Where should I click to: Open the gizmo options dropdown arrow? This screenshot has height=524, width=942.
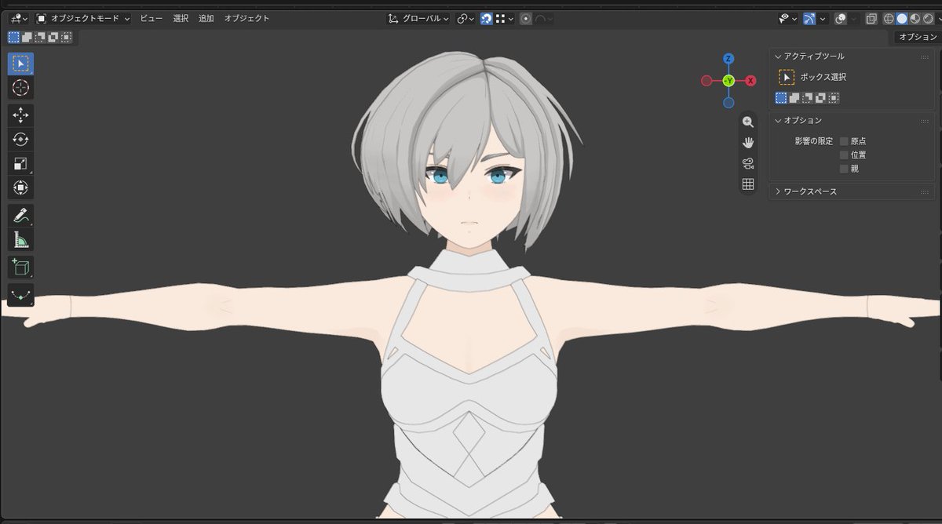(823, 18)
